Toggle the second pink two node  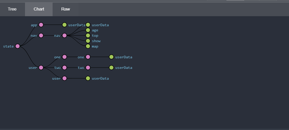(88, 68)
